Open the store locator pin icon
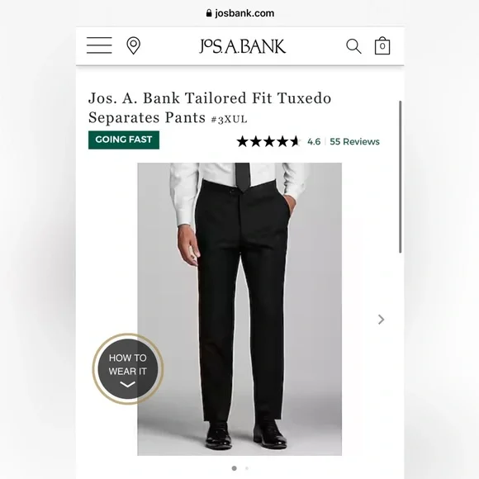The width and height of the screenshot is (479, 479). click(134, 45)
